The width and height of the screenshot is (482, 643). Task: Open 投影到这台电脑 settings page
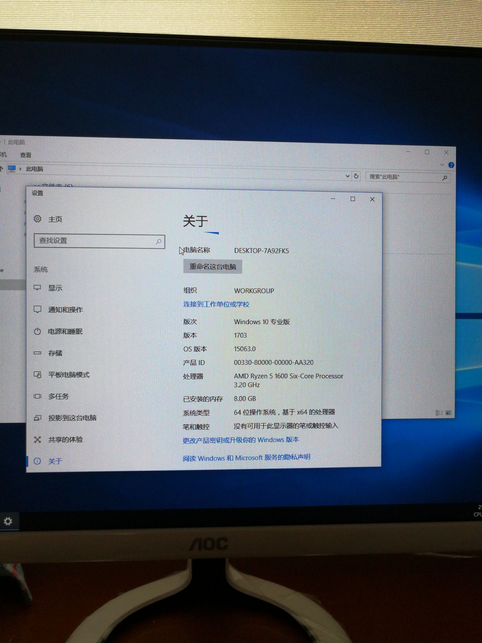tap(72, 418)
